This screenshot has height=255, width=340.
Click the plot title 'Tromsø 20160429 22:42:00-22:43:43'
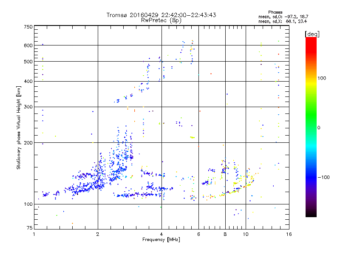(x=161, y=15)
